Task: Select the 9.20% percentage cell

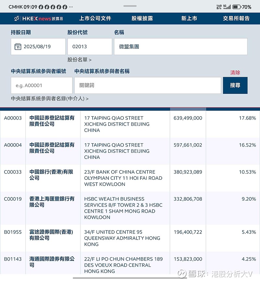Action: coord(249,199)
